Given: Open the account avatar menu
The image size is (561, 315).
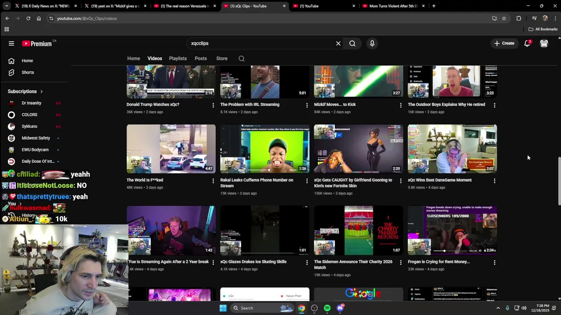Looking at the screenshot, I should 544,43.
